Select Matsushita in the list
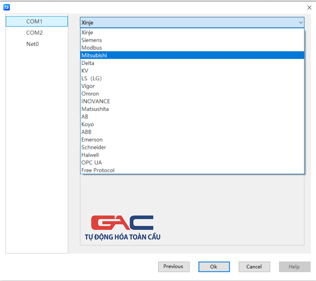Screen dimensions: 316x281 tap(192, 109)
